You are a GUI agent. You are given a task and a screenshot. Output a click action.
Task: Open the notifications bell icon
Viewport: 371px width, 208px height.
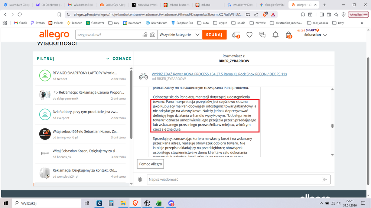[x=275, y=35]
